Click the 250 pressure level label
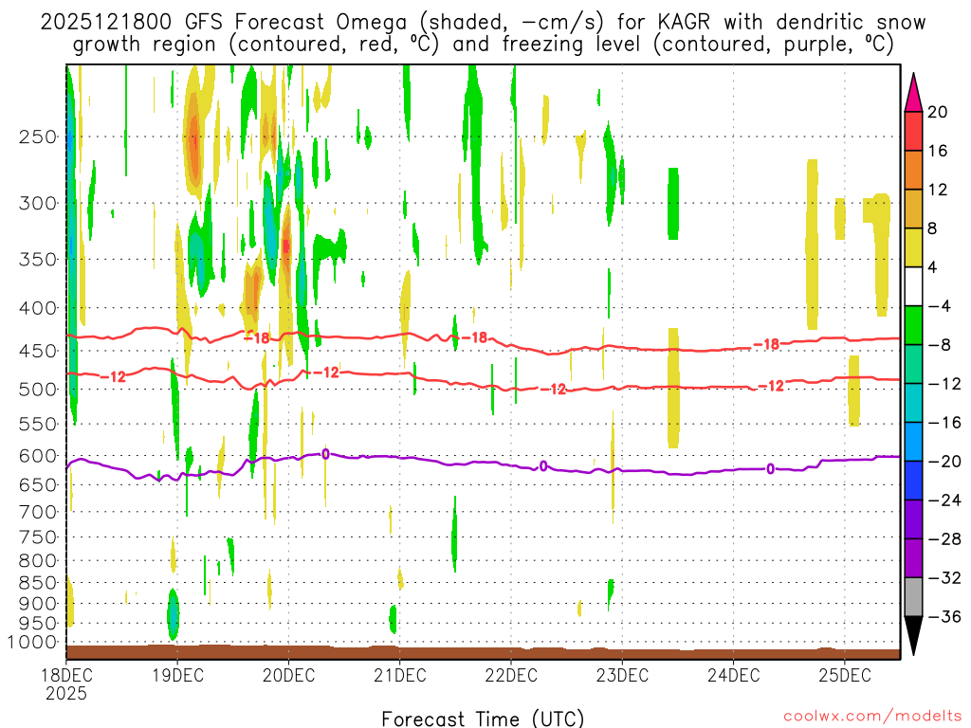The image size is (971, 728). tap(38, 136)
